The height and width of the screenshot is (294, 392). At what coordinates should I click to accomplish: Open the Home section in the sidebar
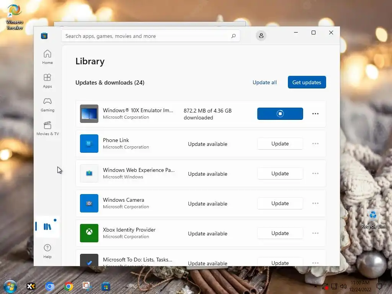tap(47, 57)
